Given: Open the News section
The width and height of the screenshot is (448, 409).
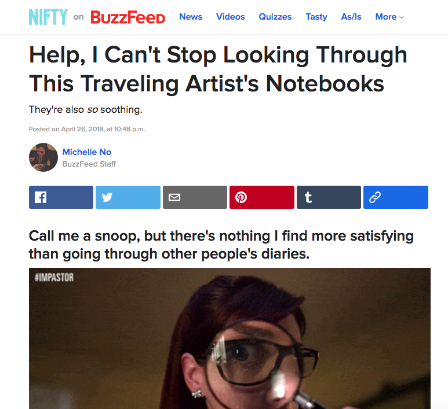Looking at the screenshot, I should tap(191, 17).
